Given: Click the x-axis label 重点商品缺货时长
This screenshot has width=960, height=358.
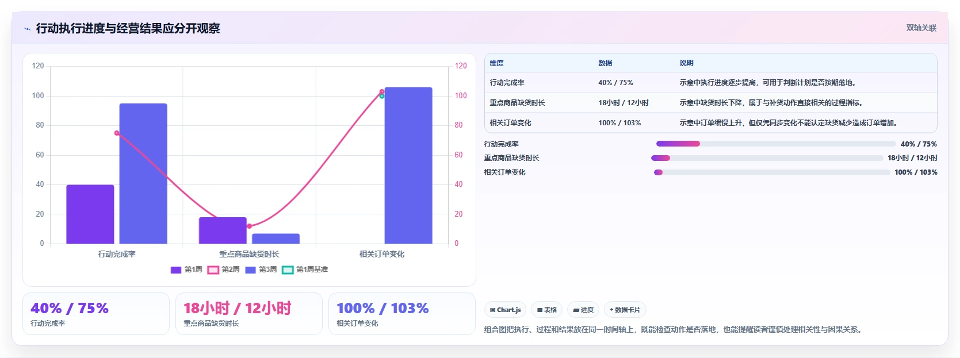Looking at the screenshot, I should tap(249, 254).
